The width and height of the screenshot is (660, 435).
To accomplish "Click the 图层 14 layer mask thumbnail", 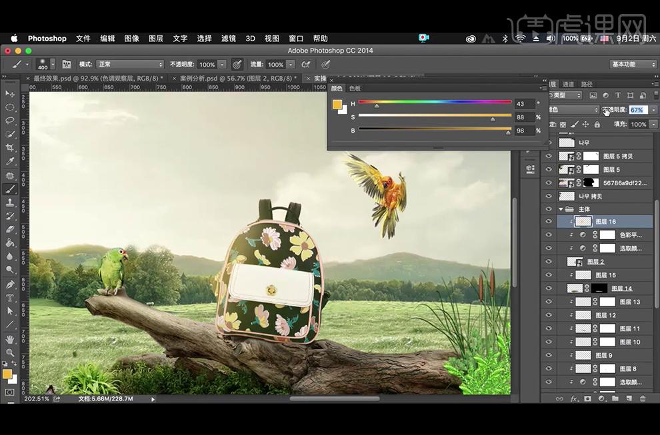I will [x=599, y=288].
